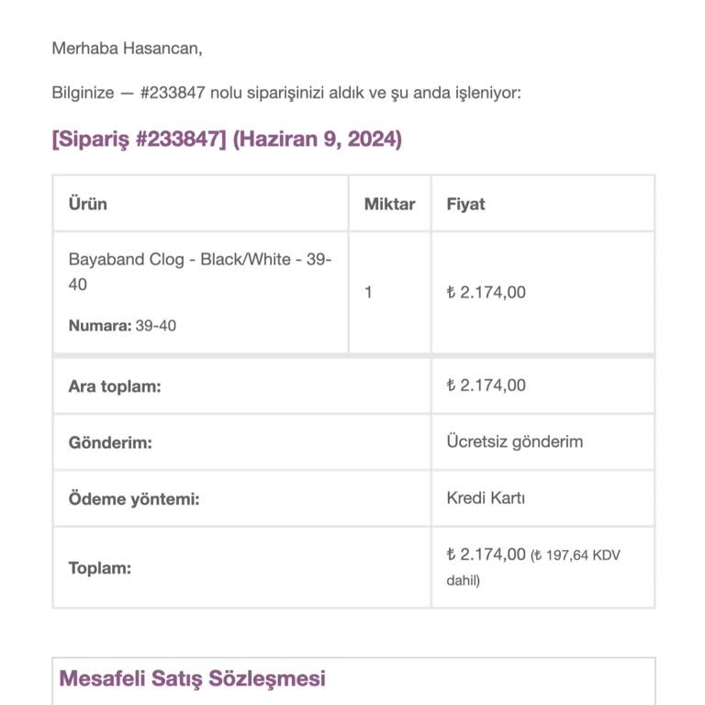Click the greeting text Merhaba Hasancan
Screen dimensions: 705x705
(x=128, y=48)
